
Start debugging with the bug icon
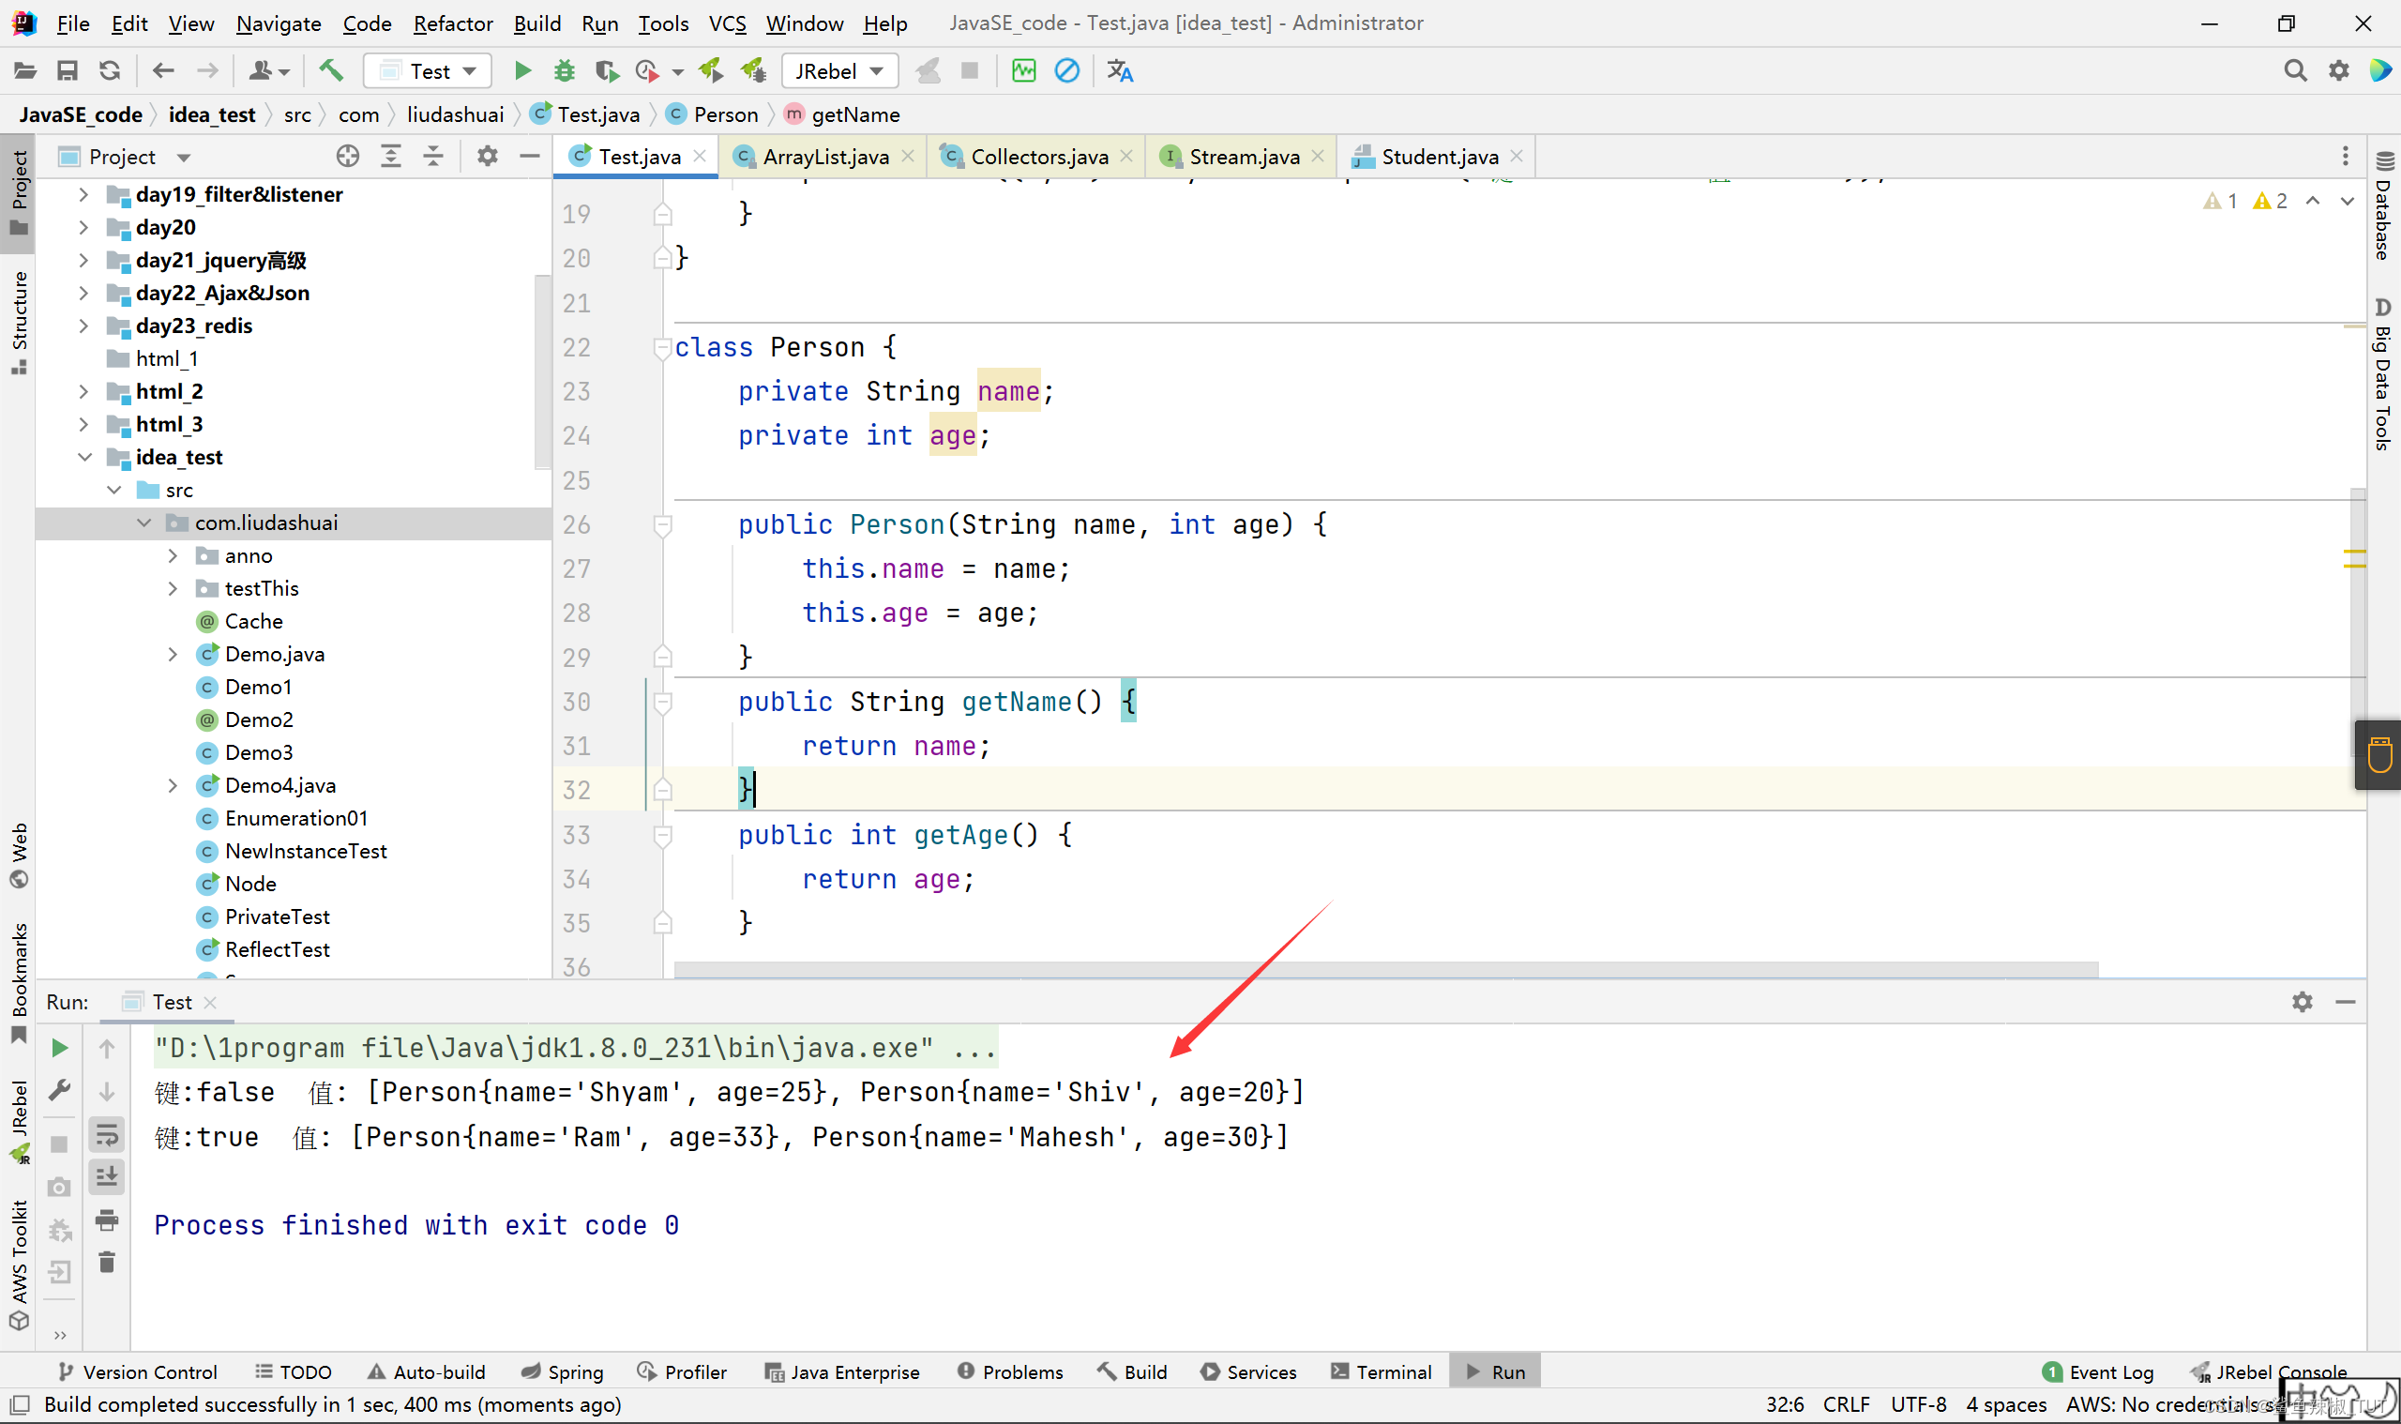click(564, 71)
